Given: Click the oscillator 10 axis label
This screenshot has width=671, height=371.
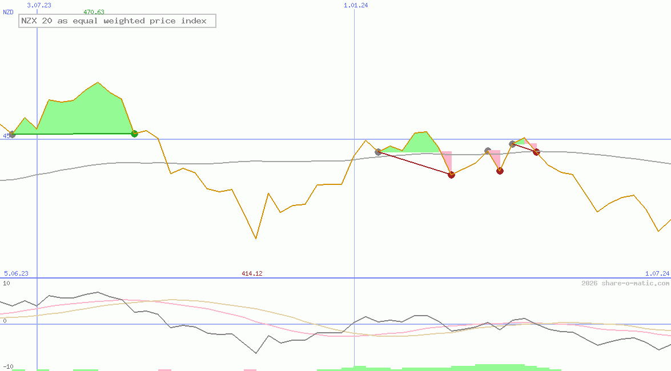Looking at the screenshot, I should pos(6,283).
